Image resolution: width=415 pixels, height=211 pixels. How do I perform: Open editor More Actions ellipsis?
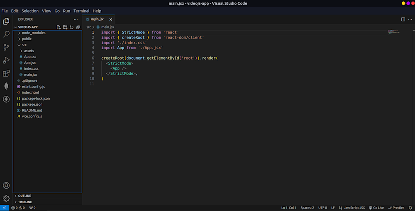point(410,19)
